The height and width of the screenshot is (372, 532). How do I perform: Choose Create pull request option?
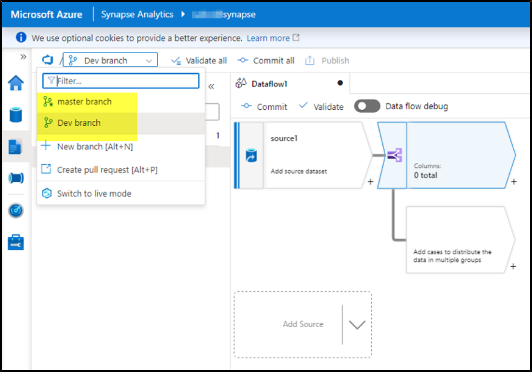[121, 170]
